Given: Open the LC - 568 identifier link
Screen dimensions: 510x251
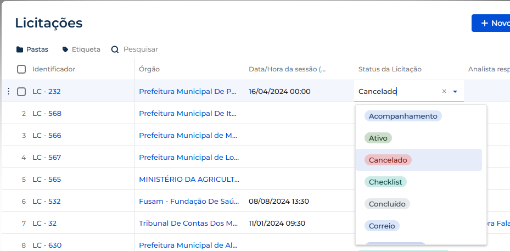Looking at the screenshot, I should click(47, 114).
